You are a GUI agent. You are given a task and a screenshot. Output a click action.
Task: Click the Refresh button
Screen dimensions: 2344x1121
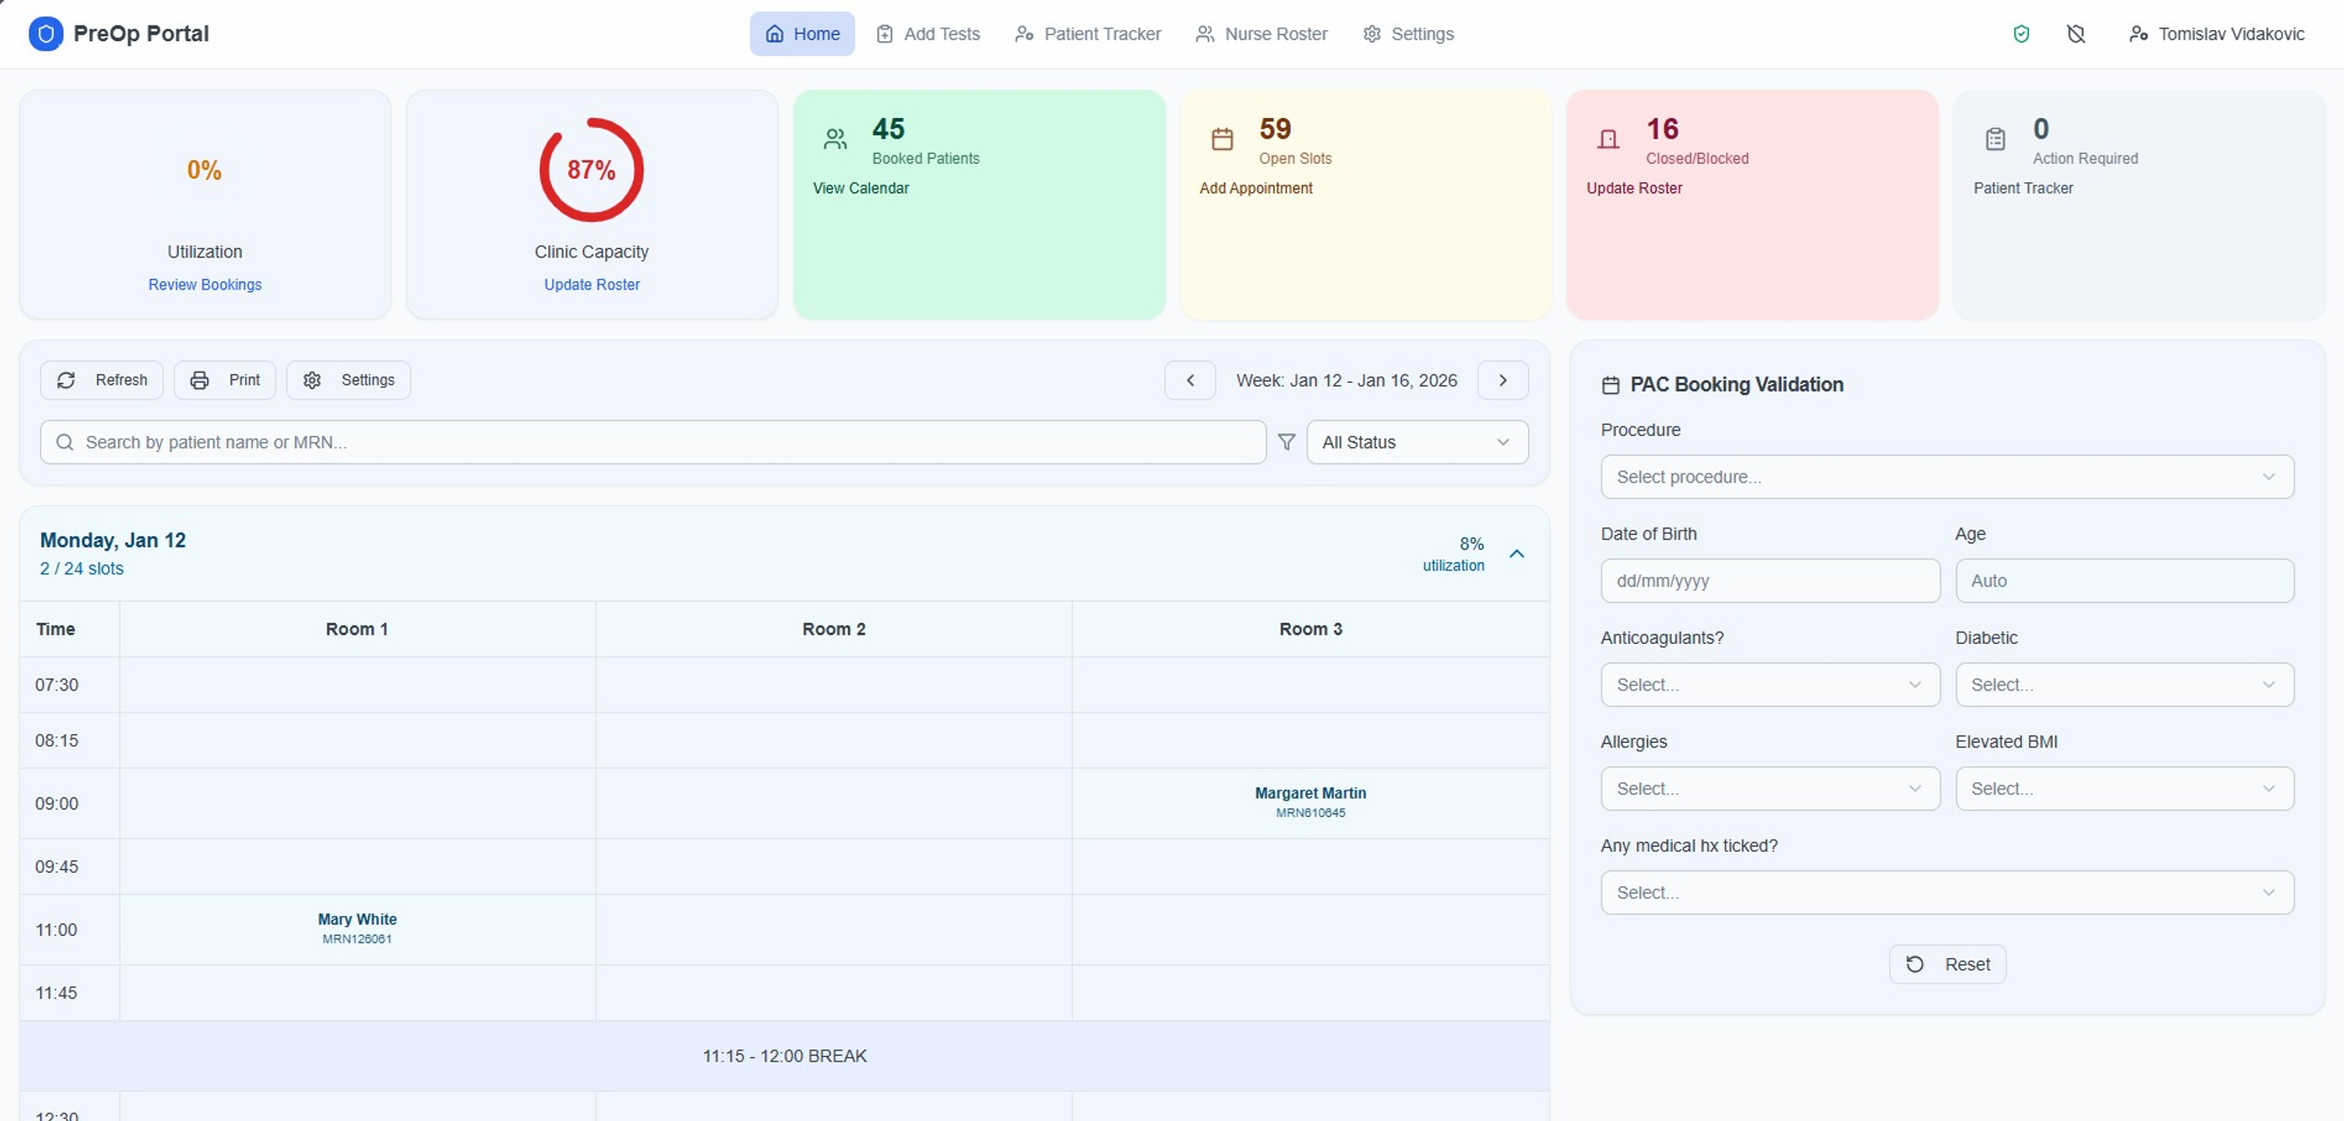tap(102, 380)
